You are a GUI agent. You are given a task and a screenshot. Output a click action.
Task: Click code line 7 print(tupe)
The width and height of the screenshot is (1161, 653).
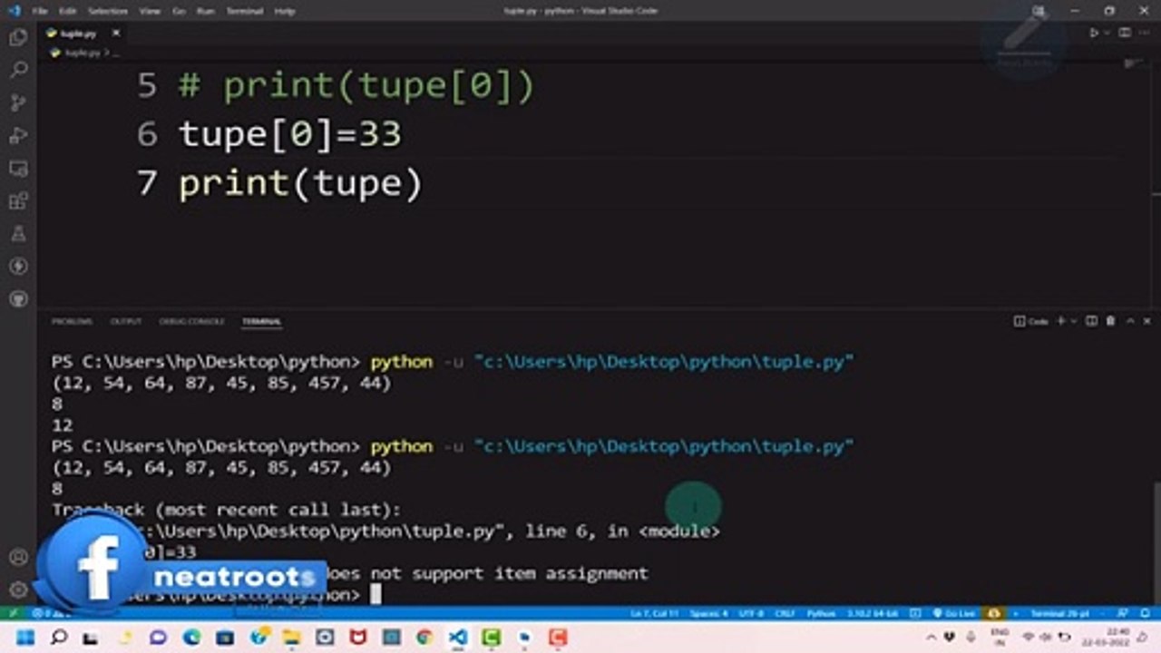[301, 183]
